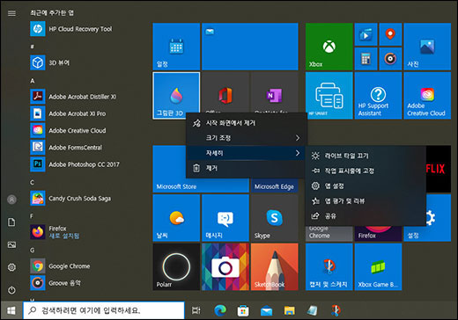The image size is (458, 320).
Task: Expand the 자세히 submenu
Action: (247, 153)
